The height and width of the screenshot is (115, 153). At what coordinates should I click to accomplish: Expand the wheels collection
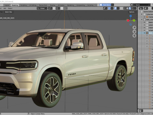pos(144,30)
